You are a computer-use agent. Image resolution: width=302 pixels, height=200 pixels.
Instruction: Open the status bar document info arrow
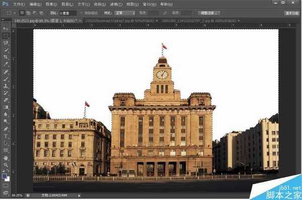coord(79,195)
